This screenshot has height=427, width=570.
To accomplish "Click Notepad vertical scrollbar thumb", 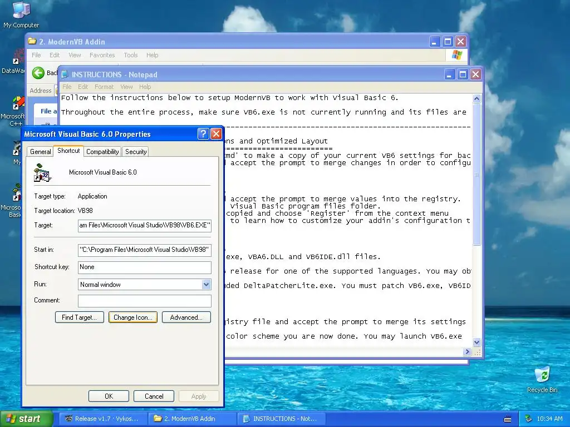I will point(476,174).
